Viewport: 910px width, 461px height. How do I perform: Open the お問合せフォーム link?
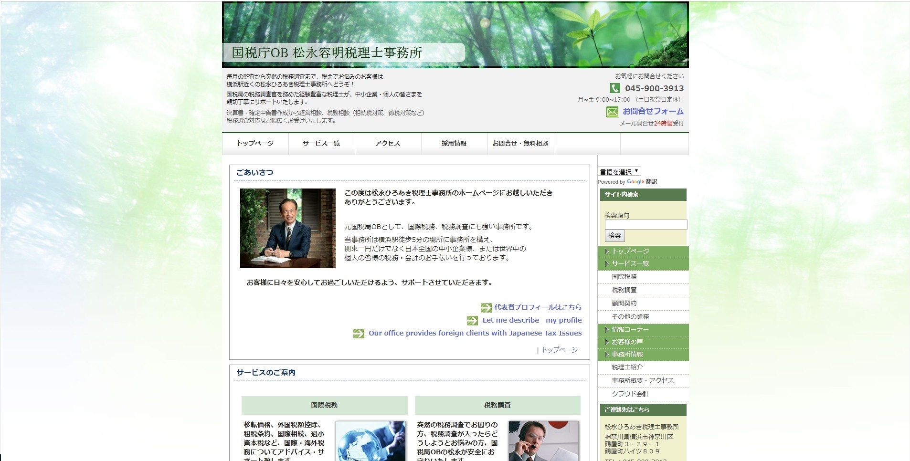(653, 111)
